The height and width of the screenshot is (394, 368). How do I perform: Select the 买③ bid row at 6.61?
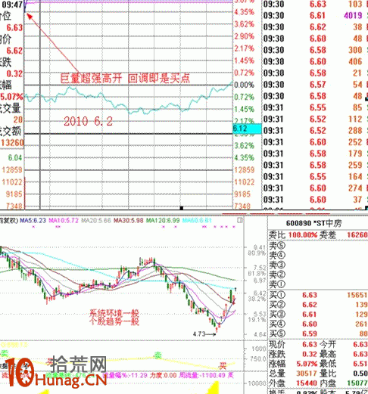click(318, 314)
